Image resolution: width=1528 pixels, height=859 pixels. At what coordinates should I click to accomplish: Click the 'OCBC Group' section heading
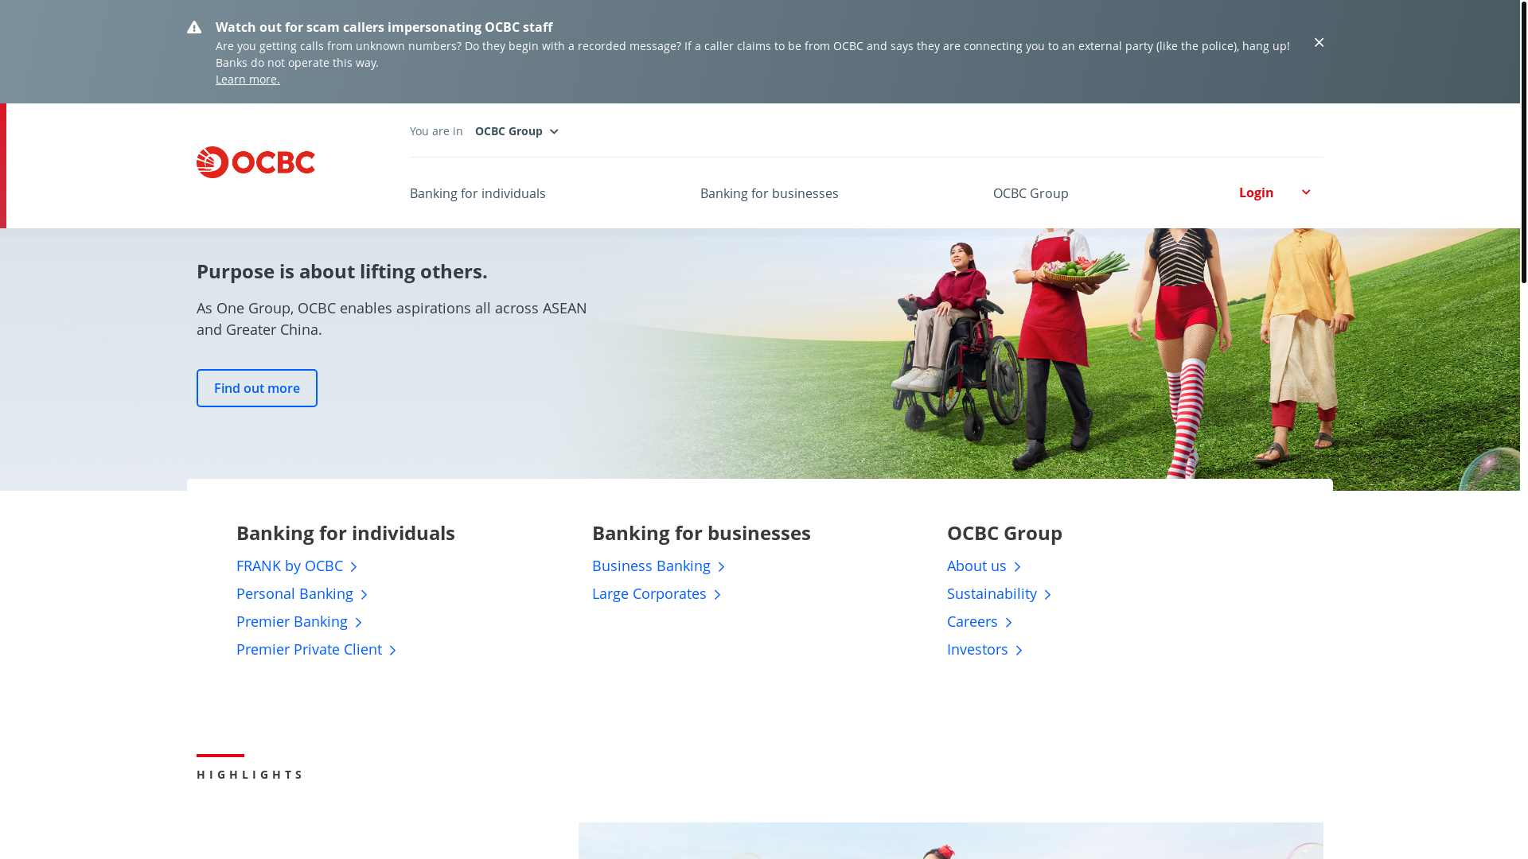click(x=1004, y=533)
